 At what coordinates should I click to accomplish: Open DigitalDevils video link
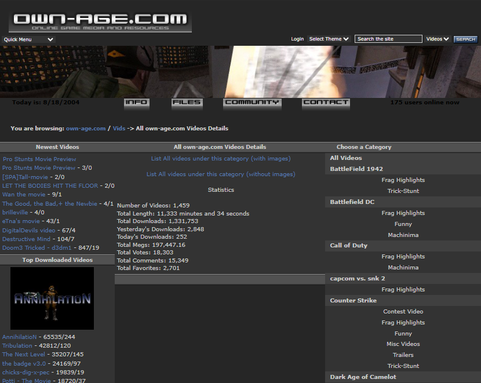(x=29, y=230)
